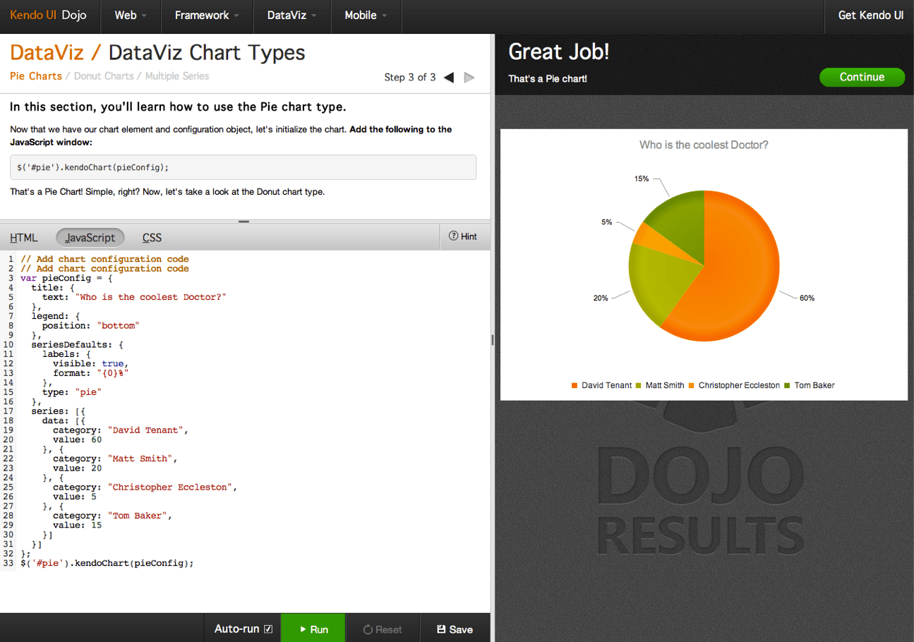Image resolution: width=914 pixels, height=642 pixels.
Task: Click the 60% chart label
Action: pyautogui.click(x=807, y=298)
